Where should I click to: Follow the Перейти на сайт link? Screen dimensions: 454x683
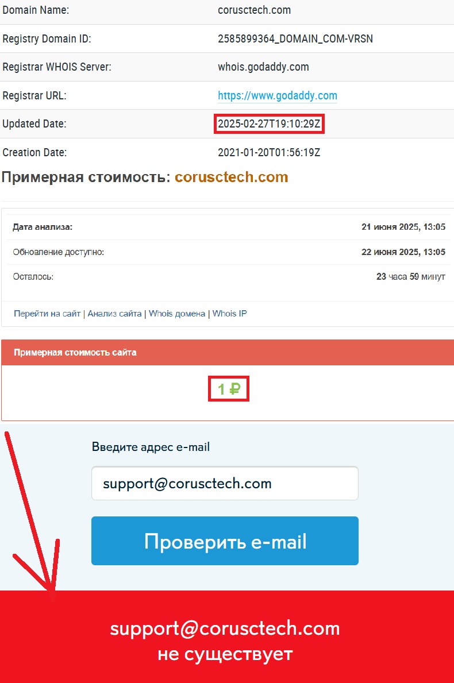point(47,314)
